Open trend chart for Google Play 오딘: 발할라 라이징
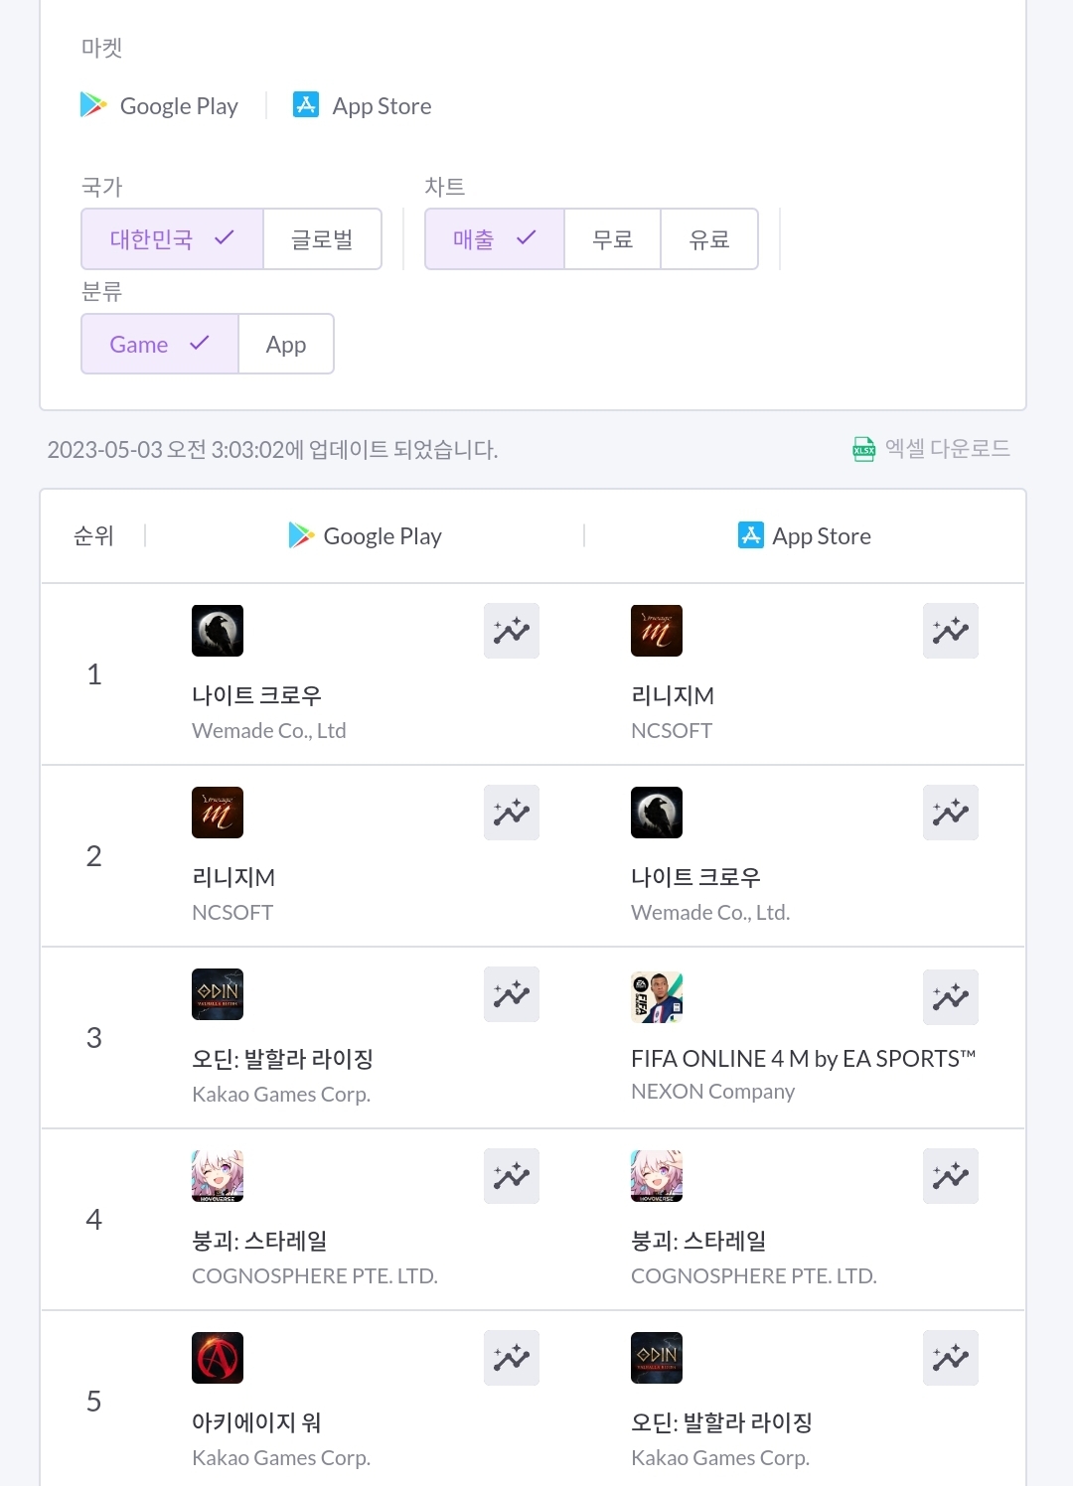 point(511,994)
